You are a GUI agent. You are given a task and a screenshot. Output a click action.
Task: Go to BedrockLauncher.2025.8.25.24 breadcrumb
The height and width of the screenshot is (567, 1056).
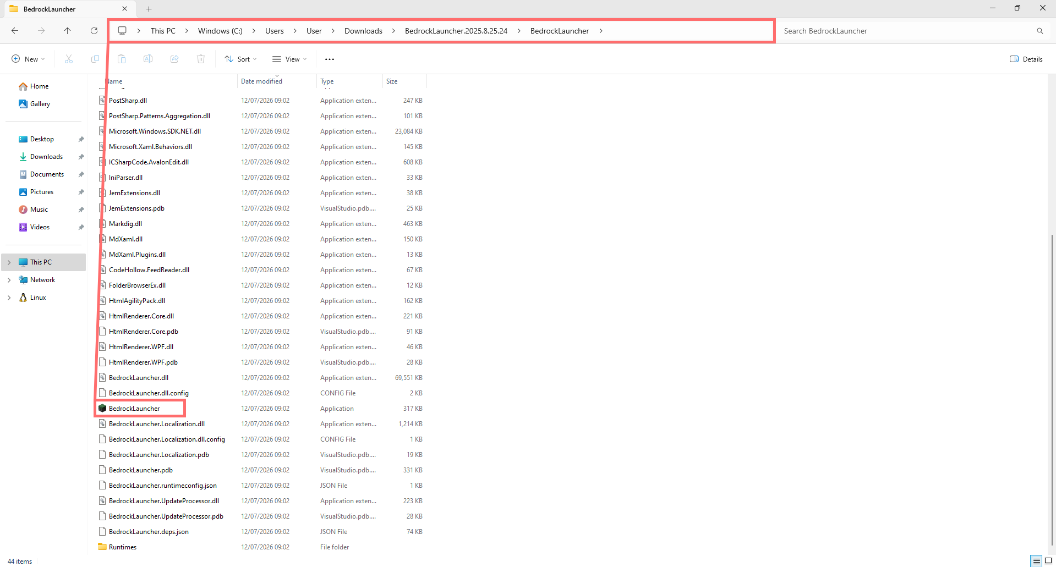coord(456,31)
